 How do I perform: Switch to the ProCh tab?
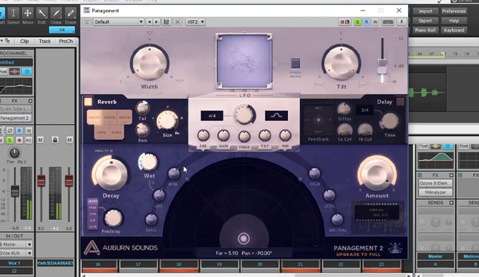pos(66,41)
